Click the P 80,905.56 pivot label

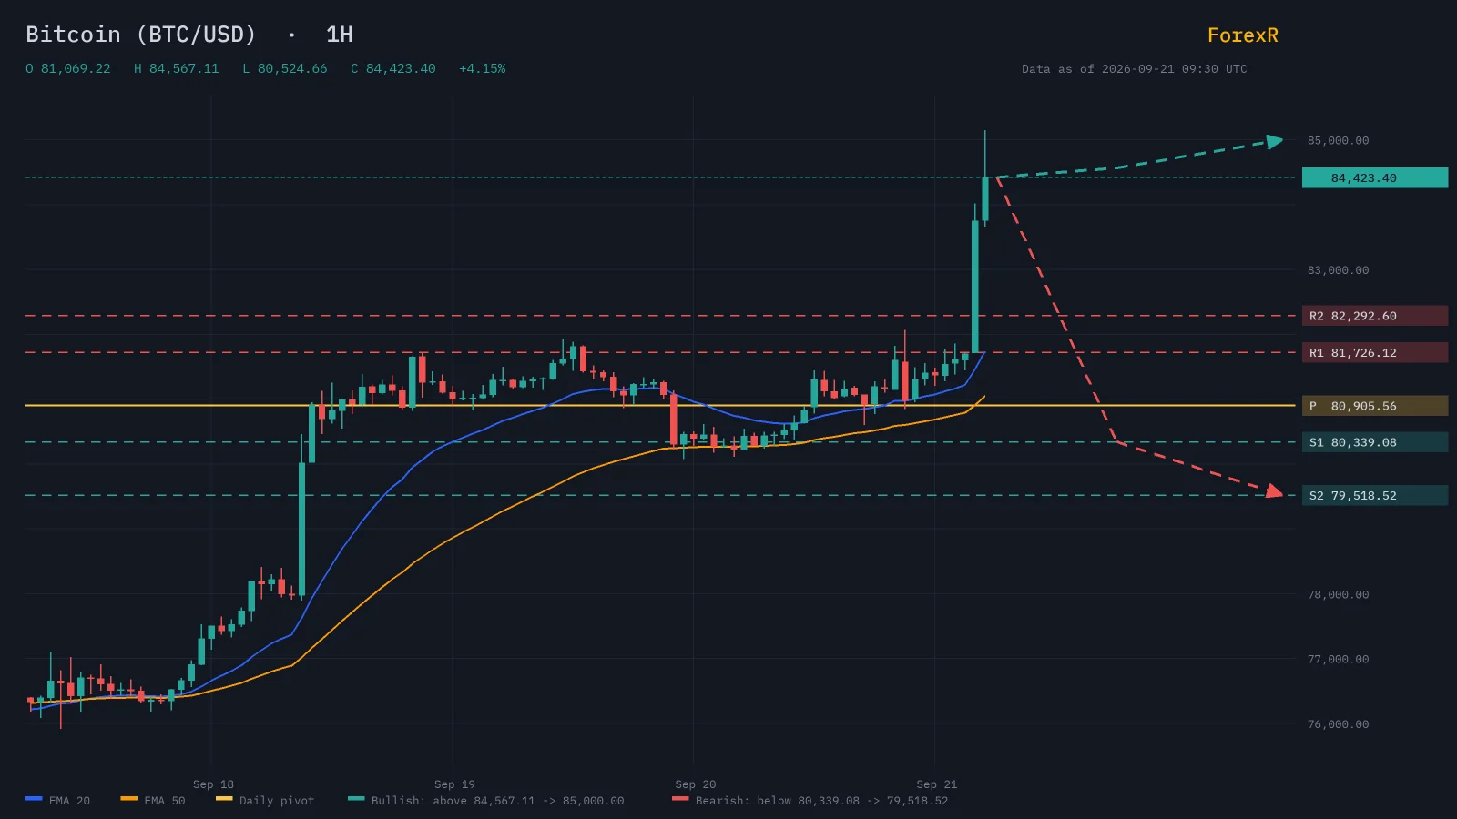click(1375, 406)
